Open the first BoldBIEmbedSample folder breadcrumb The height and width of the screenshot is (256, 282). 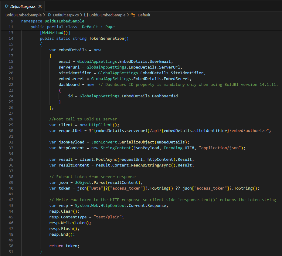click(x=23, y=15)
